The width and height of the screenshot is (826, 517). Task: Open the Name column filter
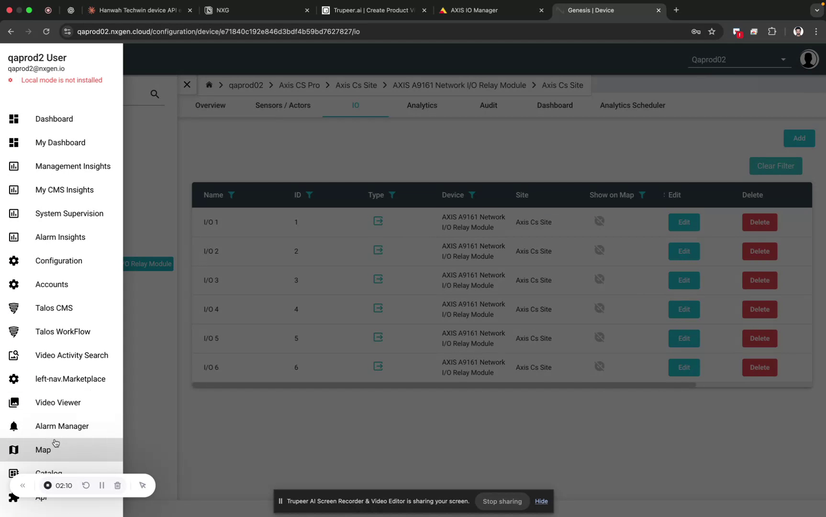tap(232, 195)
